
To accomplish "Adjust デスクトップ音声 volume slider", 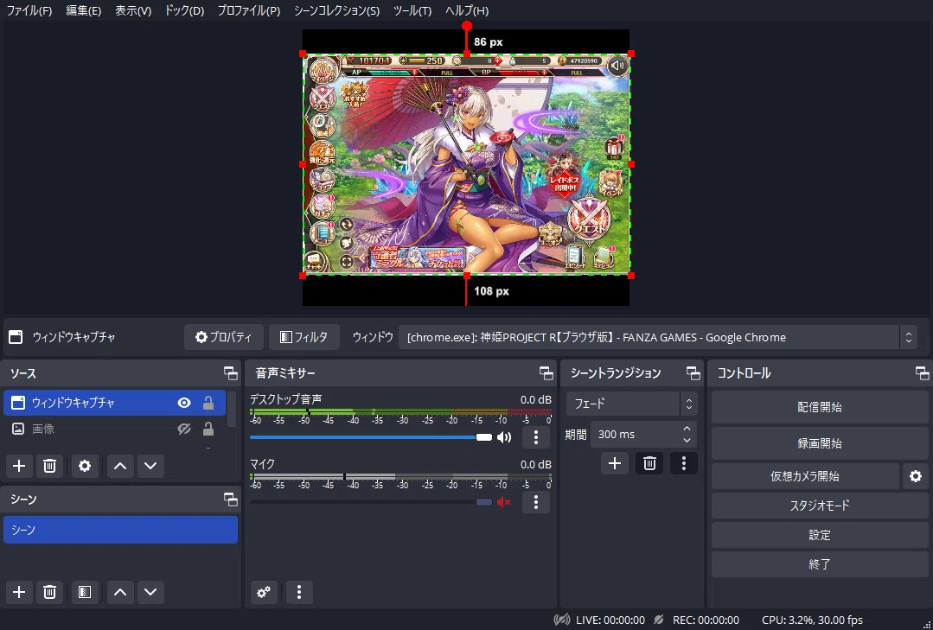I will click(371, 437).
